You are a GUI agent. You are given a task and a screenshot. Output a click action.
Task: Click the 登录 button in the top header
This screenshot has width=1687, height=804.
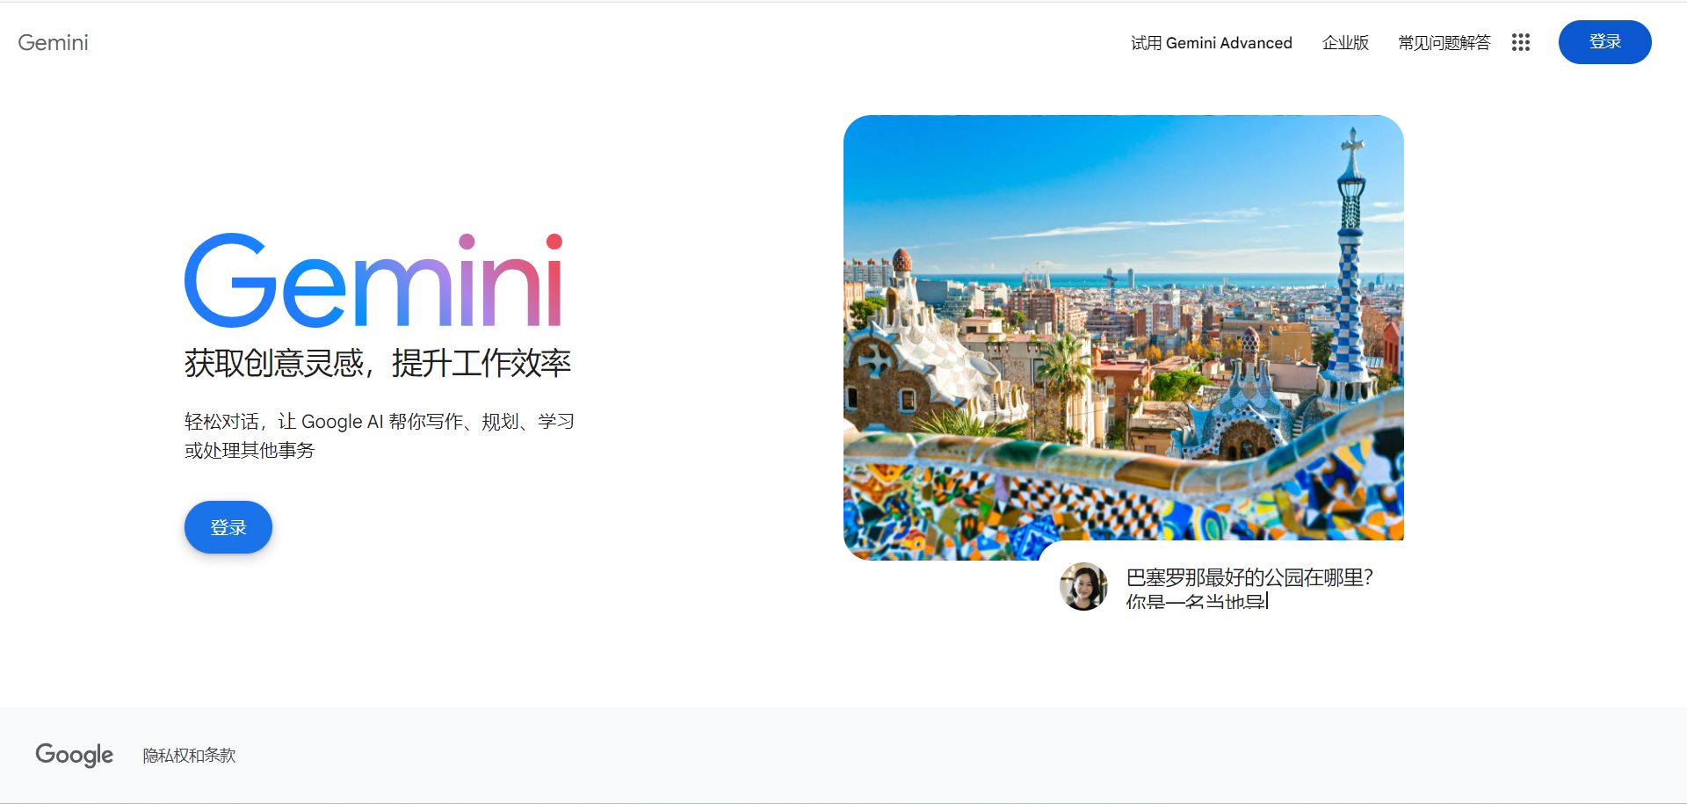(1604, 42)
